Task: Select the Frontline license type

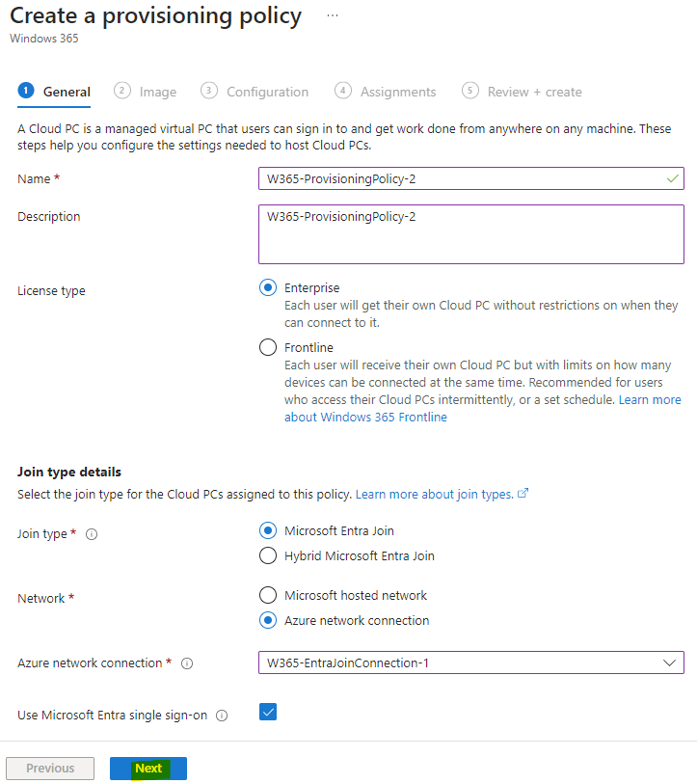Action: point(268,347)
